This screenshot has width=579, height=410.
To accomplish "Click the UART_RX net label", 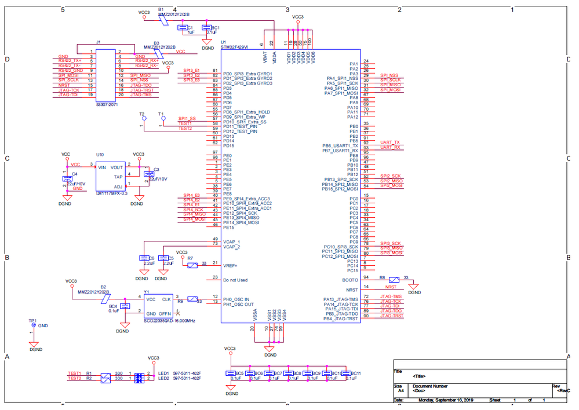I will [x=390, y=147].
